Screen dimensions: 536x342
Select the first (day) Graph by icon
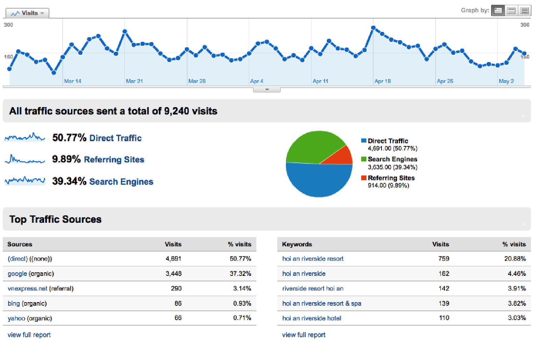(x=498, y=11)
